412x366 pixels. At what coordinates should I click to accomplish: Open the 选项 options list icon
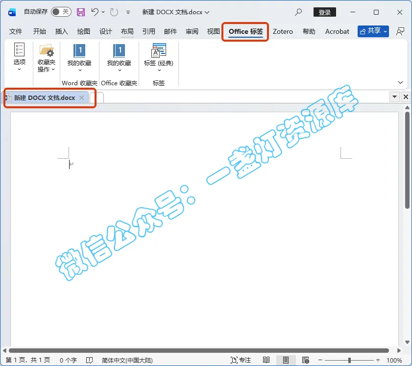tap(20, 57)
